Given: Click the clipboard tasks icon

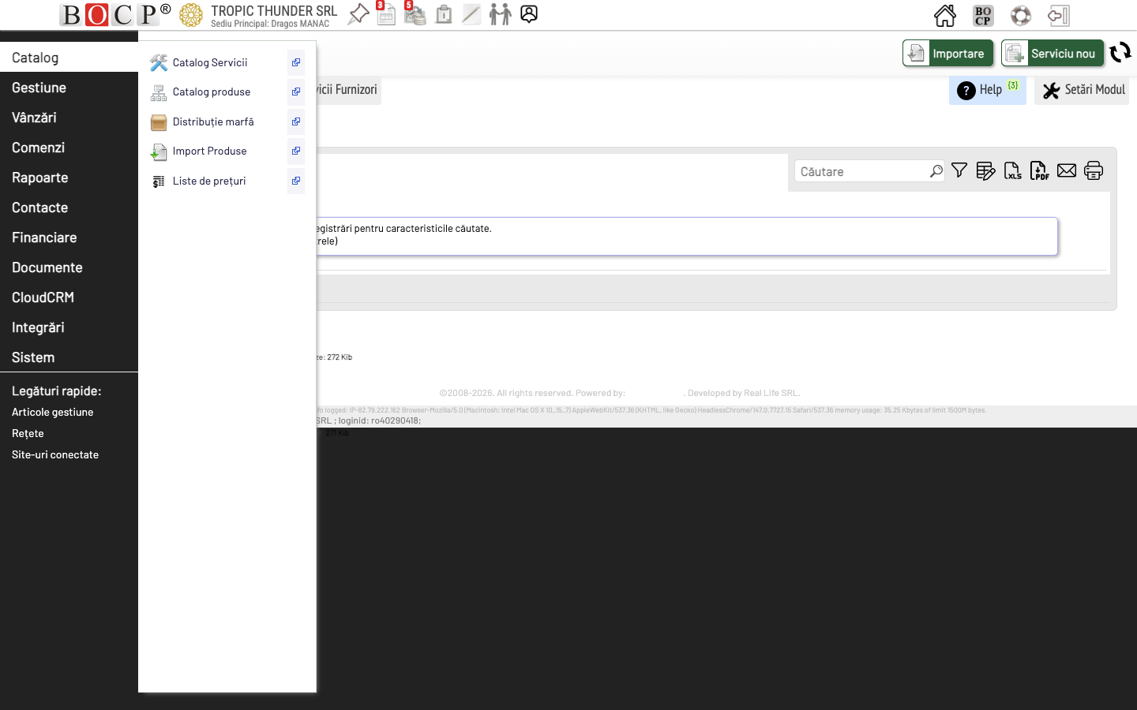Looking at the screenshot, I should point(443,14).
